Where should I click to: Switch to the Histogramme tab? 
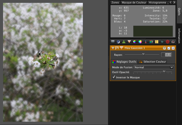click(157, 3)
